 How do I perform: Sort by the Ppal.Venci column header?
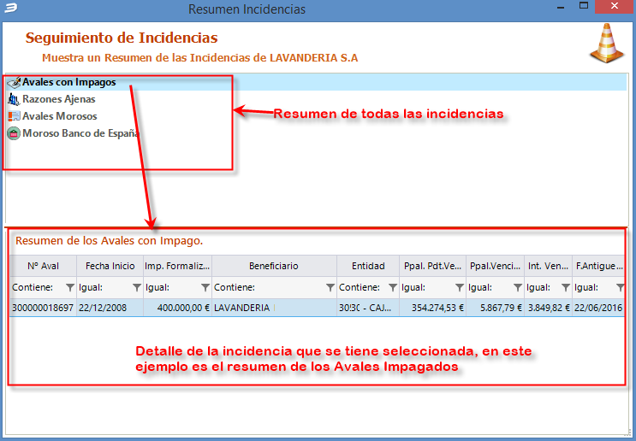point(496,266)
